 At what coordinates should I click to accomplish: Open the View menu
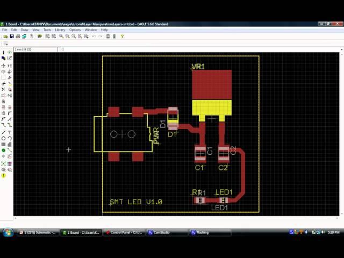point(36,30)
